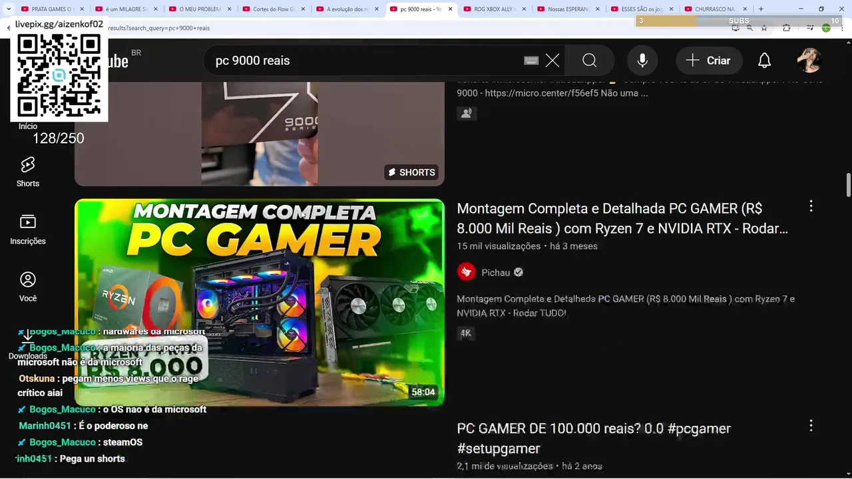The width and height of the screenshot is (852, 479).
Task: Close the 'ESSES SÃO os jog' tab
Action: [671, 9]
